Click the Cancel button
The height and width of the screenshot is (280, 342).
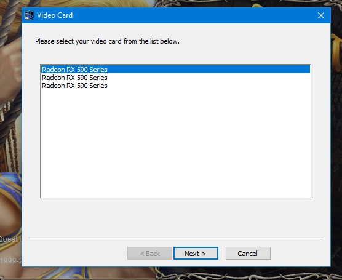click(x=248, y=254)
